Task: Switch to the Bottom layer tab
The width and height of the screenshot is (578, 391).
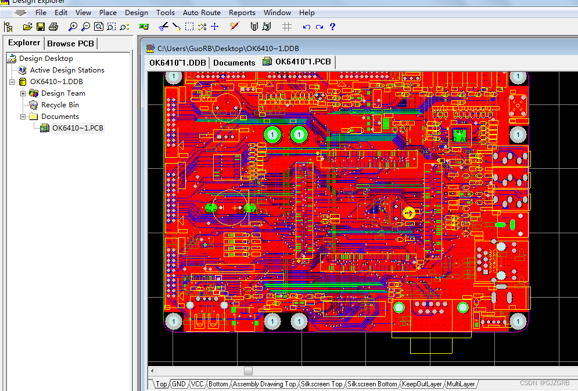Action: pyautogui.click(x=218, y=384)
